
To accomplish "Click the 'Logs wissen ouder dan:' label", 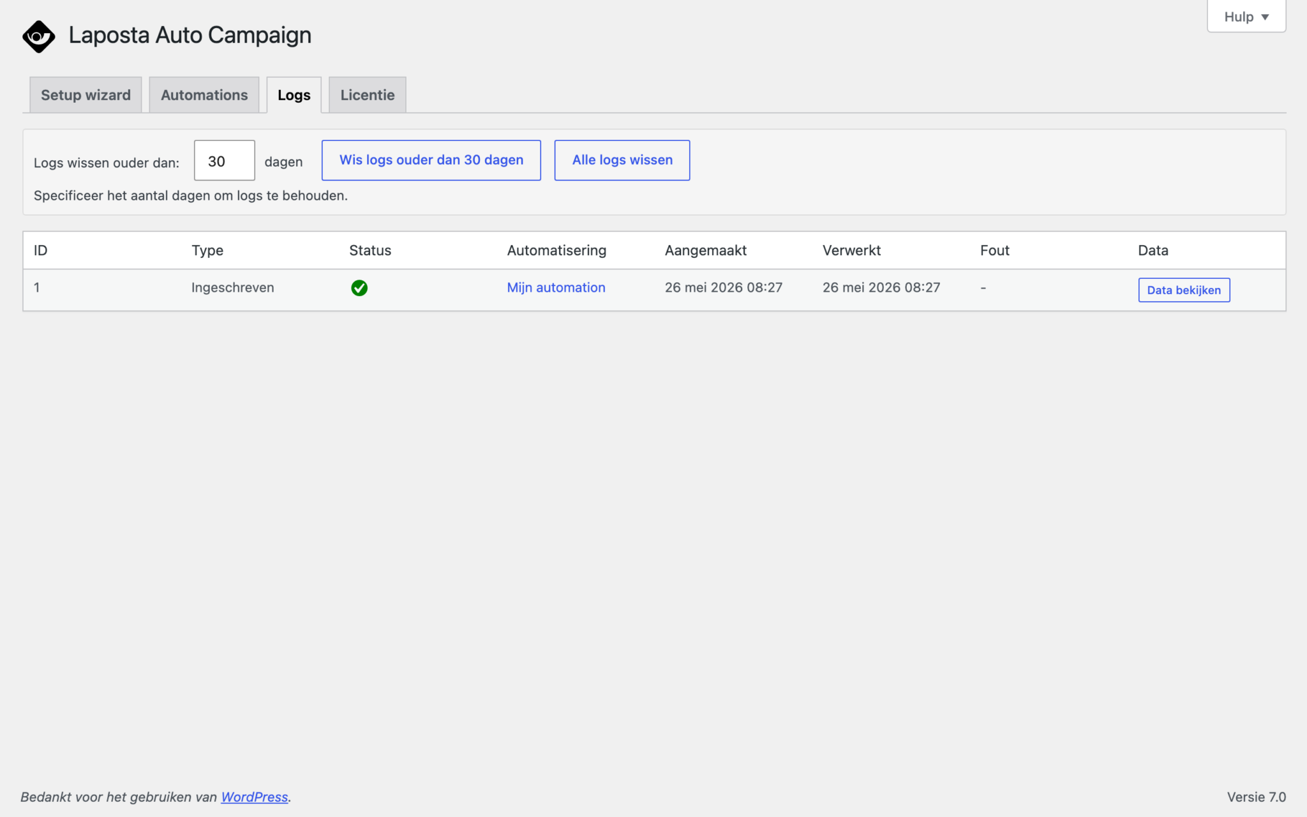I will point(107,163).
